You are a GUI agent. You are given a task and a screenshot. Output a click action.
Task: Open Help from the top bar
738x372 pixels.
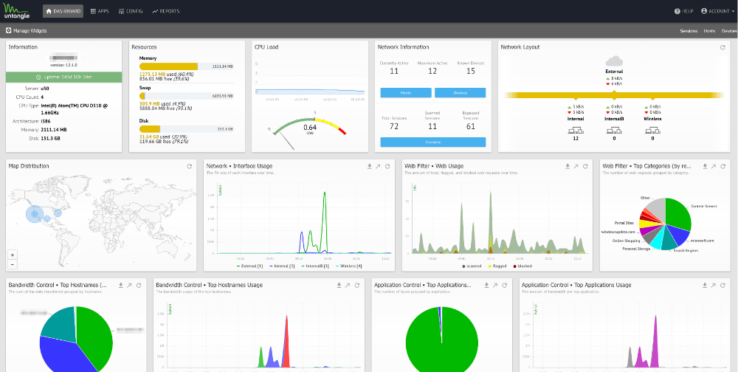pos(684,11)
